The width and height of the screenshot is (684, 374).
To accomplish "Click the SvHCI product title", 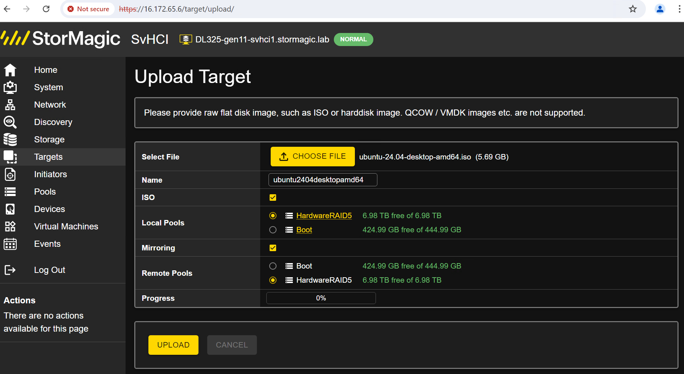I will click(150, 39).
